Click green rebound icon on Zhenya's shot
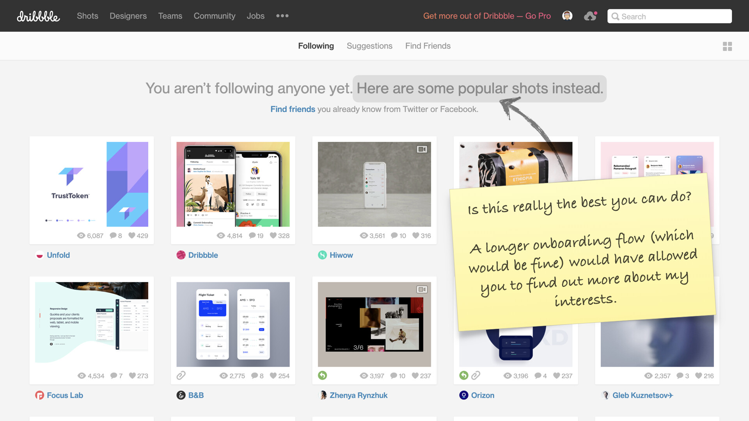 pos(322,375)
